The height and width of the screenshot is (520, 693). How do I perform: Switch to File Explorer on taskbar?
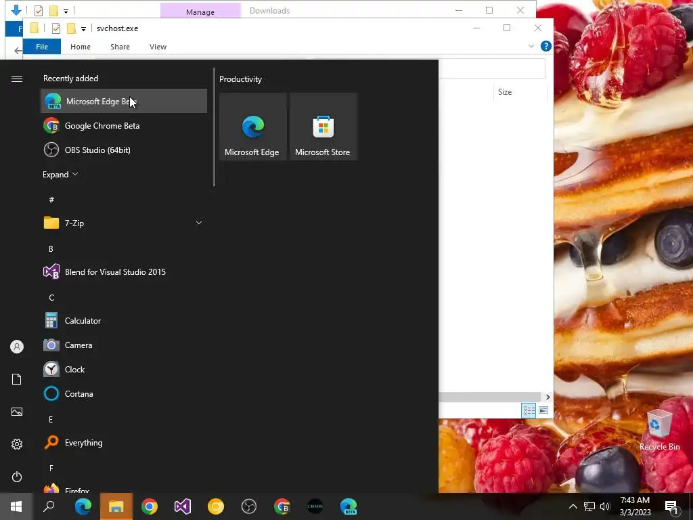click(x=116, y=506)
